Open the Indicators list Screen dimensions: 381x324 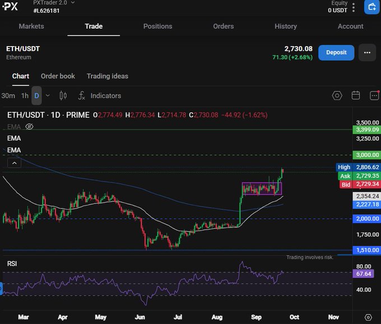point(106,96)
